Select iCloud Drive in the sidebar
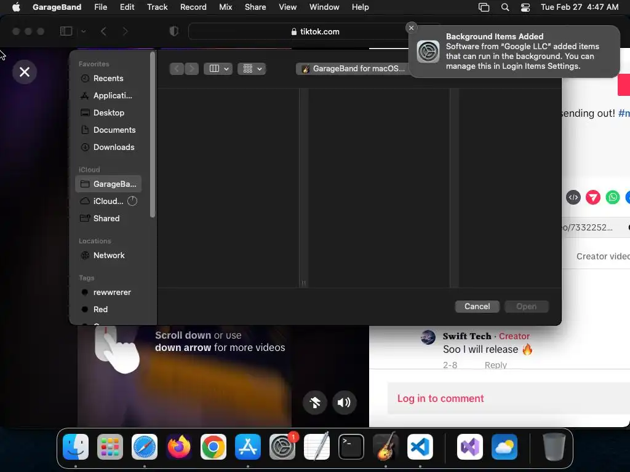The height and width of the screenshot is (472, 630). tap(108, 201)
